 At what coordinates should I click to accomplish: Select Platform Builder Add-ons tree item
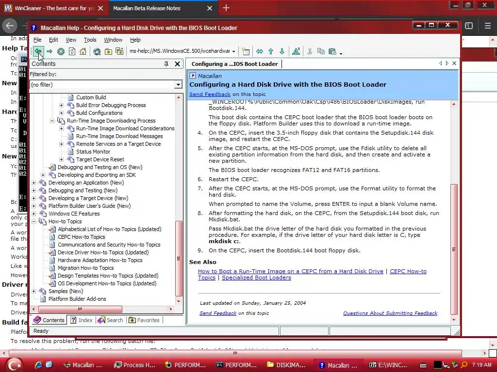(77, 299)
